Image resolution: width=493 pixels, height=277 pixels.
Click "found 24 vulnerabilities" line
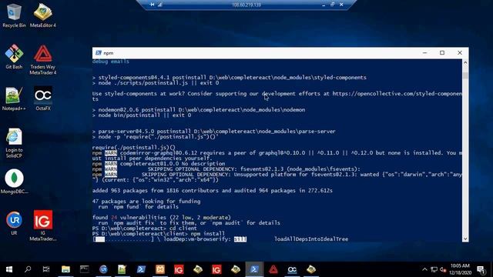click(161, 217)
